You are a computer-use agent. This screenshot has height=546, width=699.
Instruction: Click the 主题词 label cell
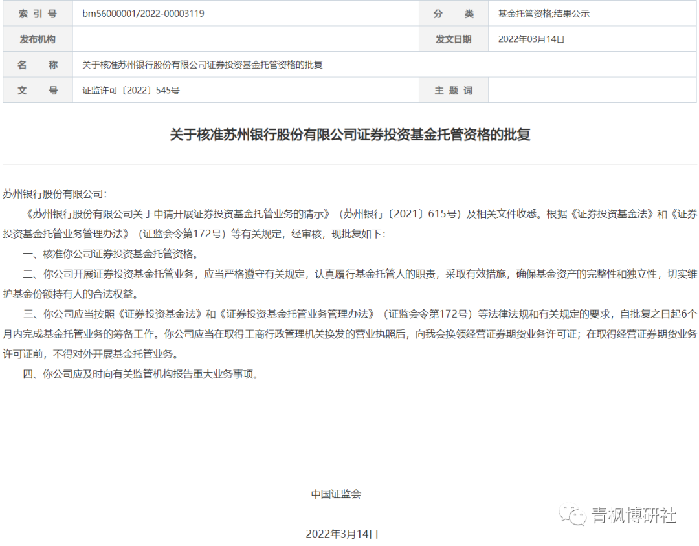click(x=453, y=91)
